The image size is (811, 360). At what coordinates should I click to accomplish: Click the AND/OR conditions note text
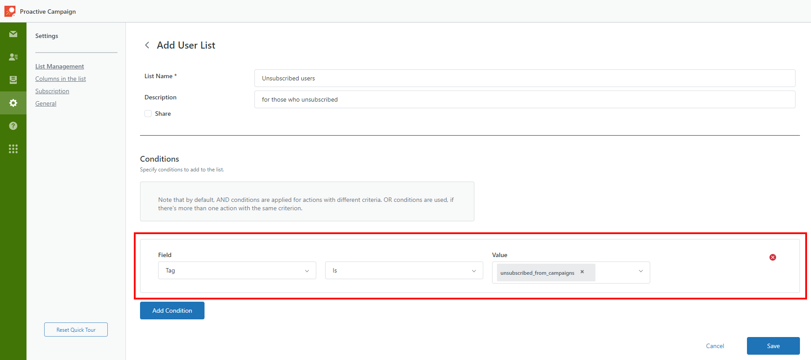(x=306, y=204)
